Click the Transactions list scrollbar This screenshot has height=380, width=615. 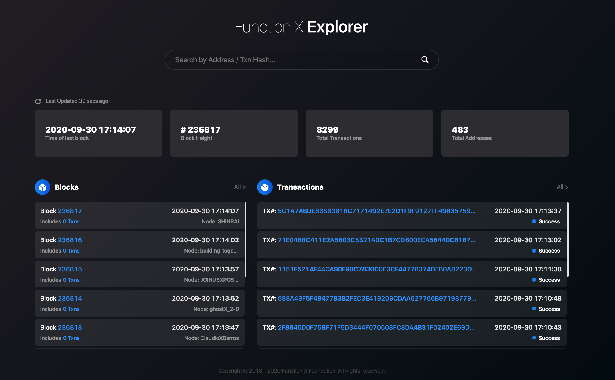click(568, 239)
